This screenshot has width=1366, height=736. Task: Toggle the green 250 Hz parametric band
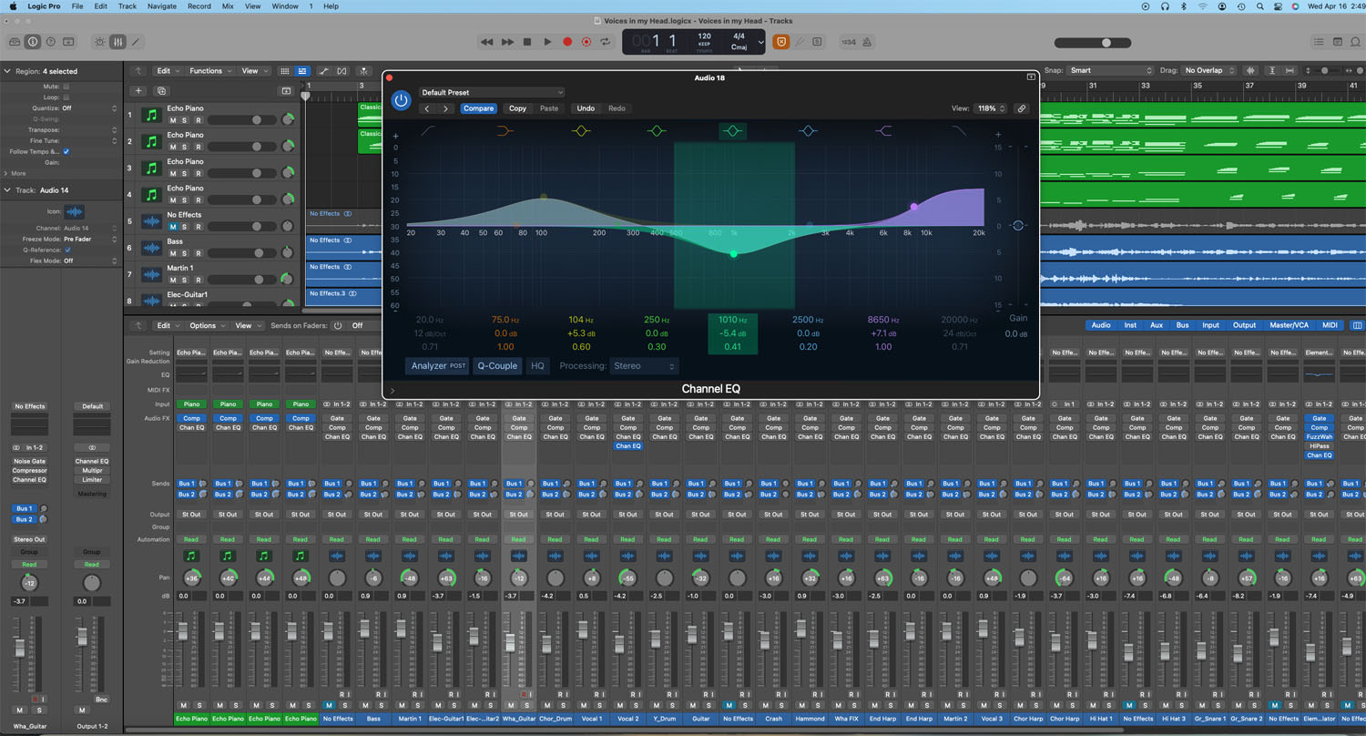(x=656, y=131)
